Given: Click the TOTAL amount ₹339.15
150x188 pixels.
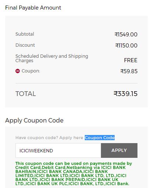Looking at the screenshot, I should (125, 94).
